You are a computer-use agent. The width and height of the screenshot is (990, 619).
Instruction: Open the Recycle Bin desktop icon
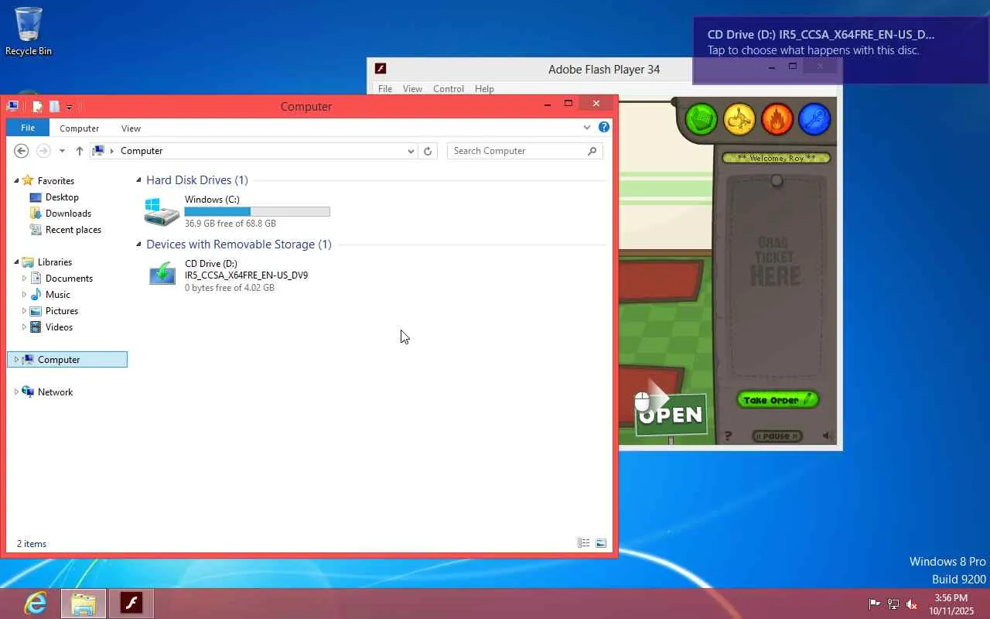29,32
